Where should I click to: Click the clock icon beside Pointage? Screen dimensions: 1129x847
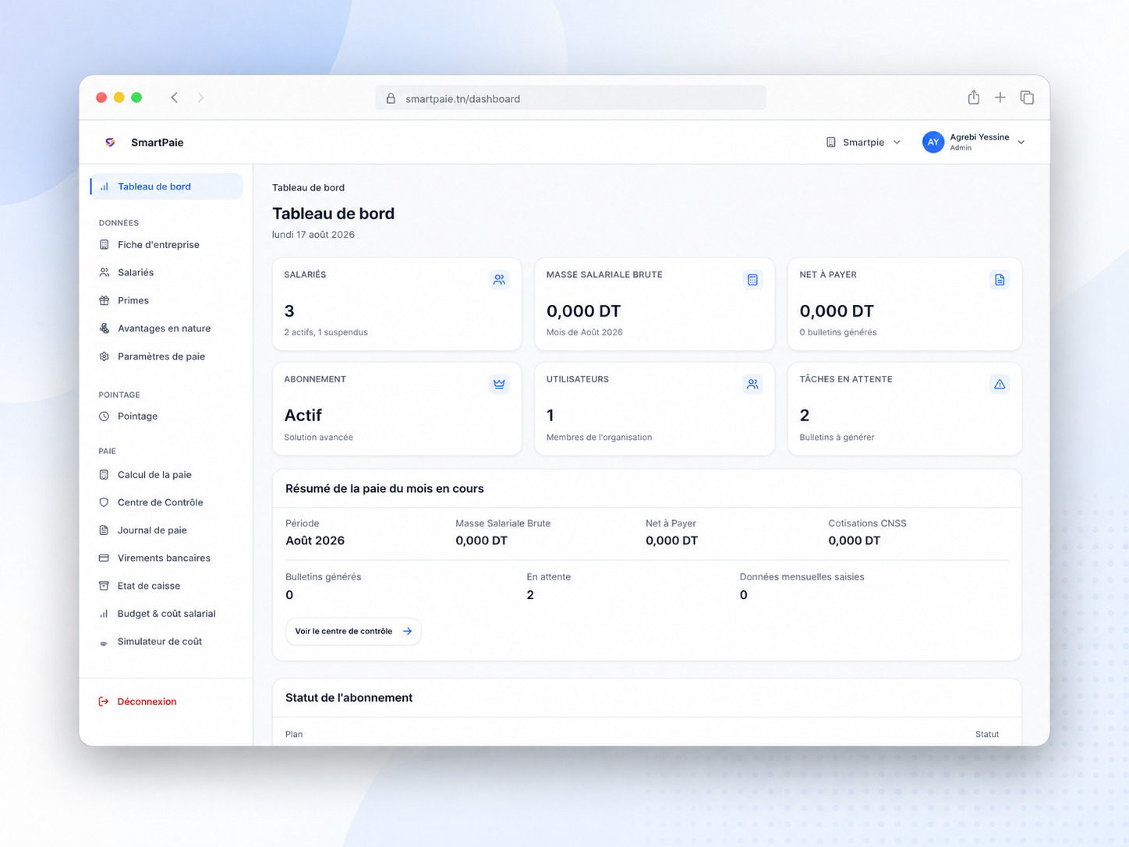(104, 416)
